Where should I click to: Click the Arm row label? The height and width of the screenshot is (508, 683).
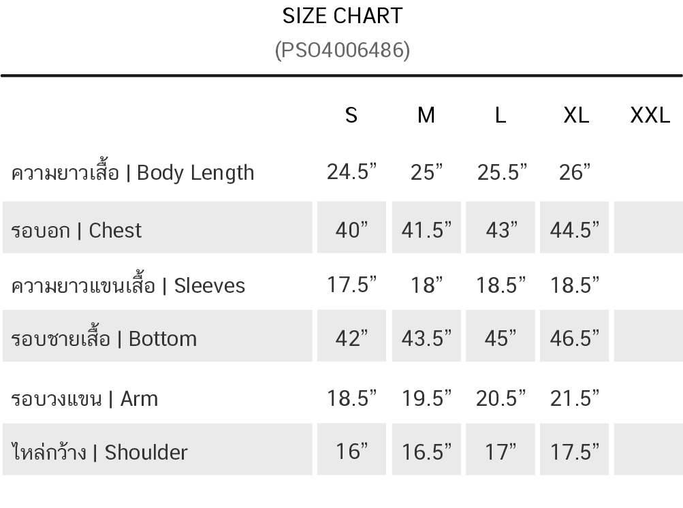pyautogui.click(x=84, y=398)
